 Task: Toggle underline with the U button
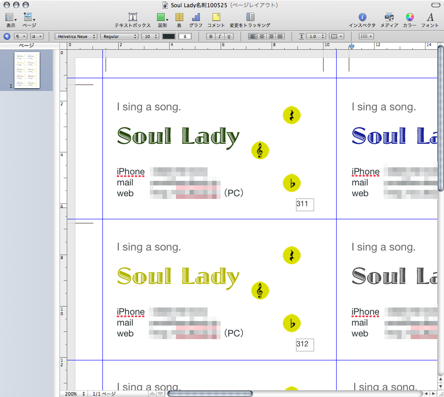tap(229, 36)
